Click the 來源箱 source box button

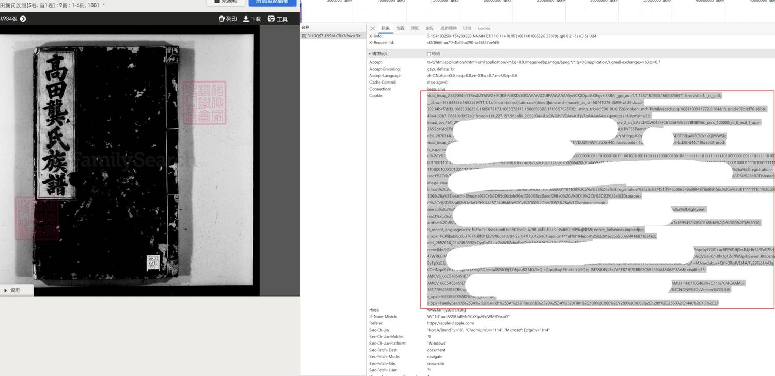coord(225,2)
